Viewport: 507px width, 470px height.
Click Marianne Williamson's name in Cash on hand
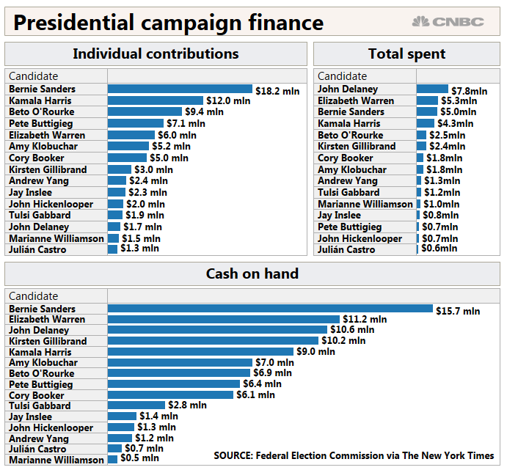point(56,460)
